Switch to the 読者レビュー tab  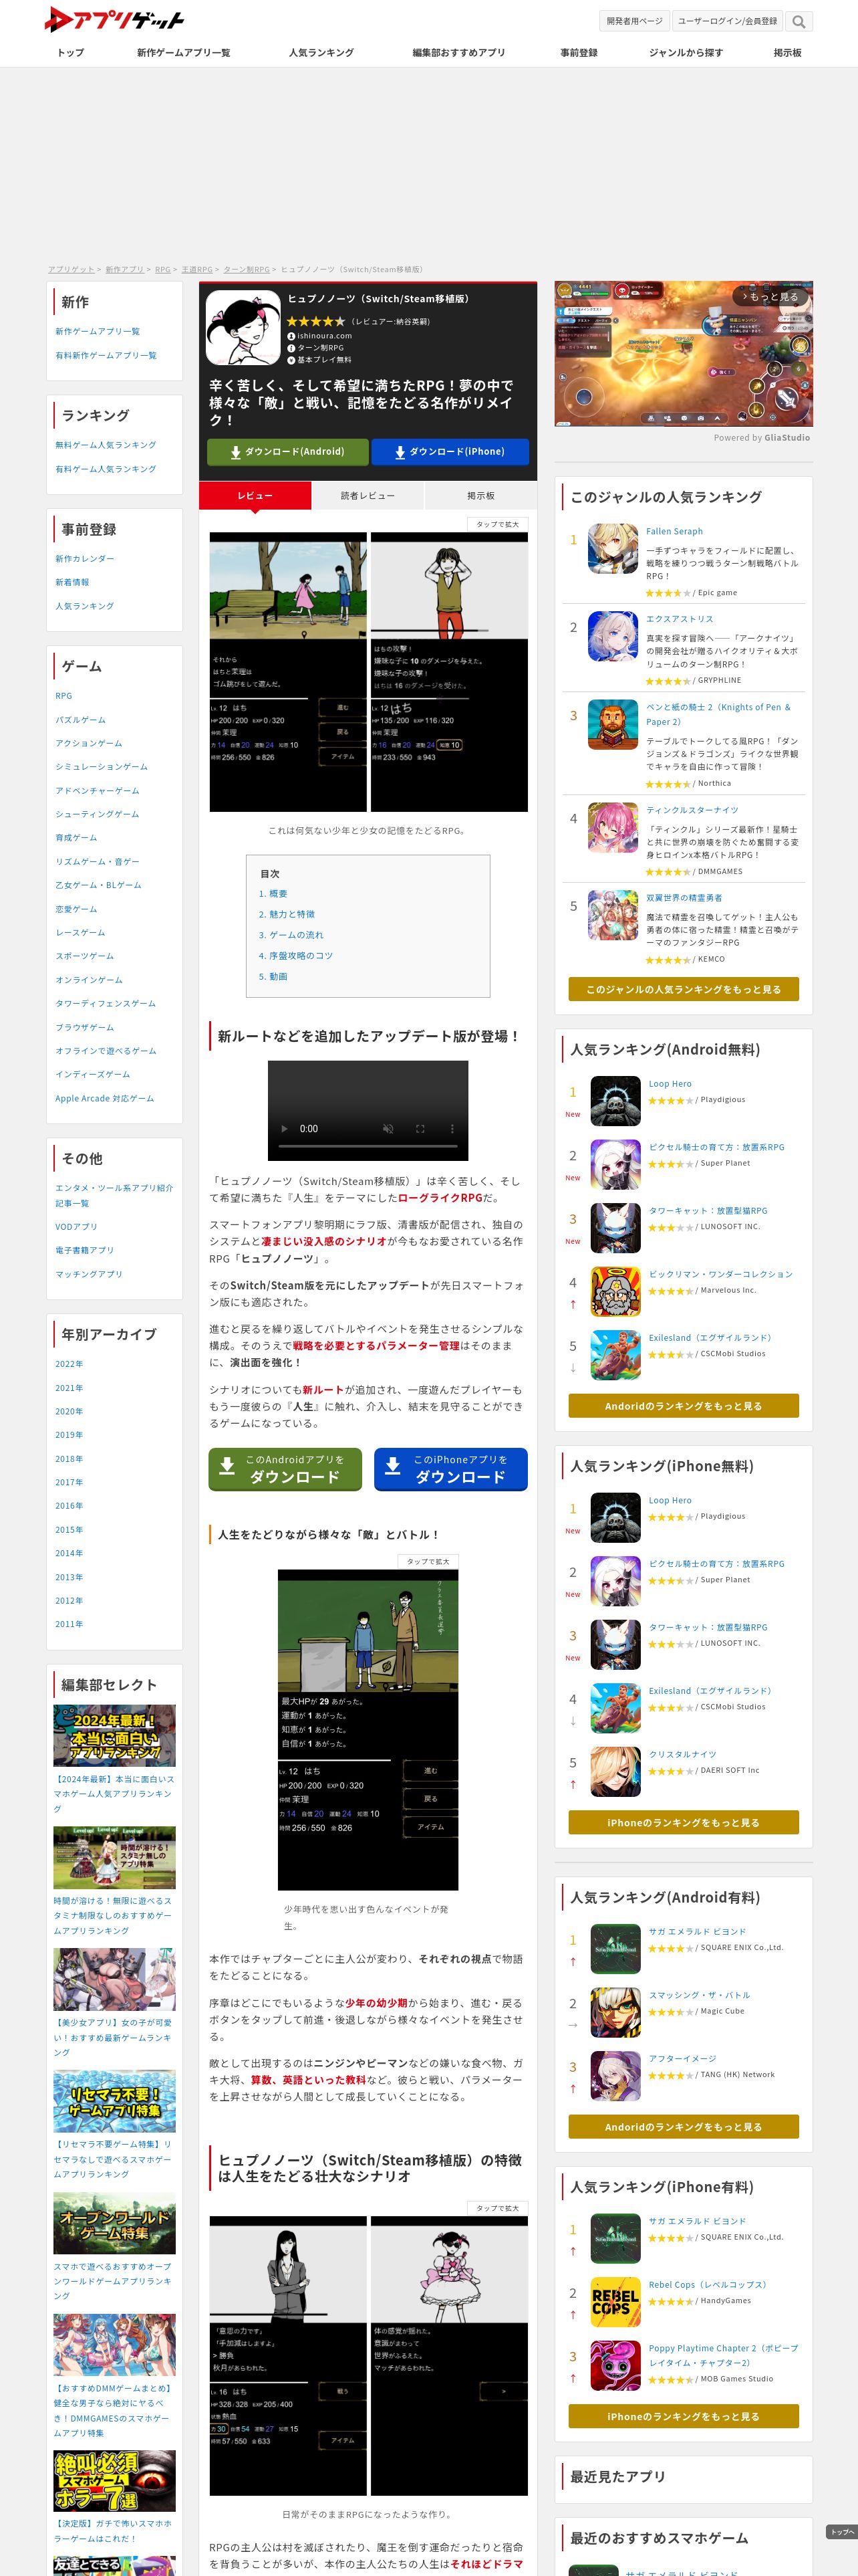pos(368,496)
